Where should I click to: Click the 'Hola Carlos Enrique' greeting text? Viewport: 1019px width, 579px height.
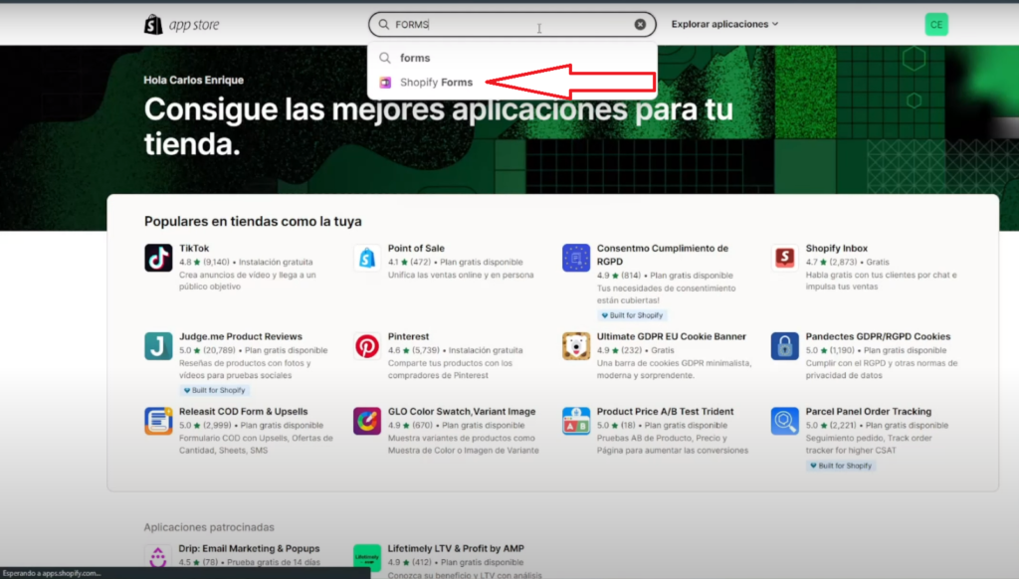tap(194, 80)
